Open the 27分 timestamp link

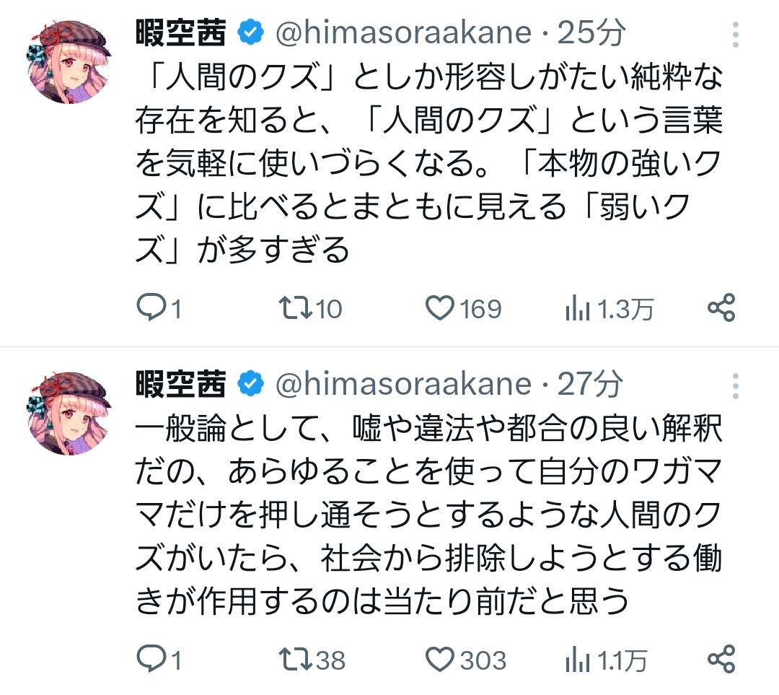[591, 385]
